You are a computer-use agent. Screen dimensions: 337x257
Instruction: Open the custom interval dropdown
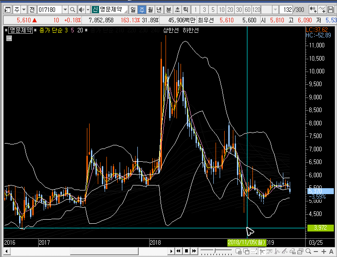pyautogui.click(x=275, y=10)
